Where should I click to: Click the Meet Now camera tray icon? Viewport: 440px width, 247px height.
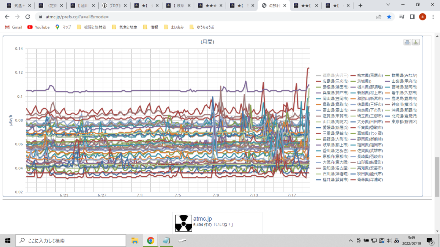pos(359,241)
